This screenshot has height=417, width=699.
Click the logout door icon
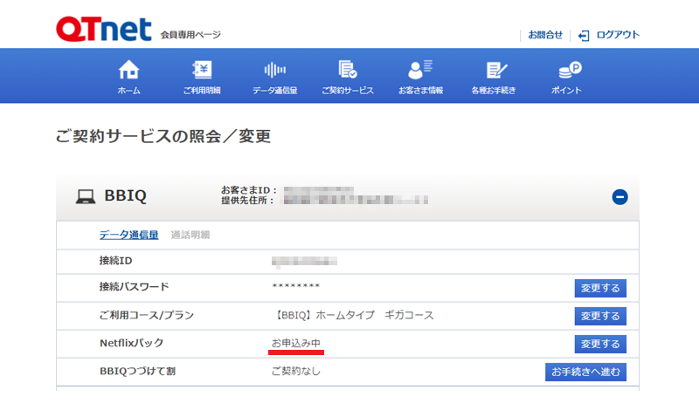(584, 35)
